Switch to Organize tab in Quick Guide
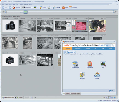Image resolution: width=119 pixels, height=102 pixels. (x=88, y=49)
